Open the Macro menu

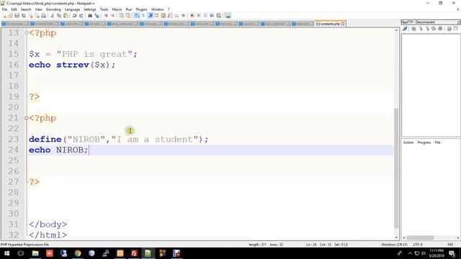coord(117,9)
